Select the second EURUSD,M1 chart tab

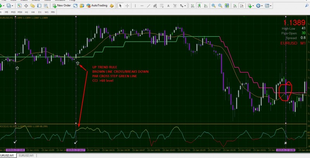click(x=26, y=156)
